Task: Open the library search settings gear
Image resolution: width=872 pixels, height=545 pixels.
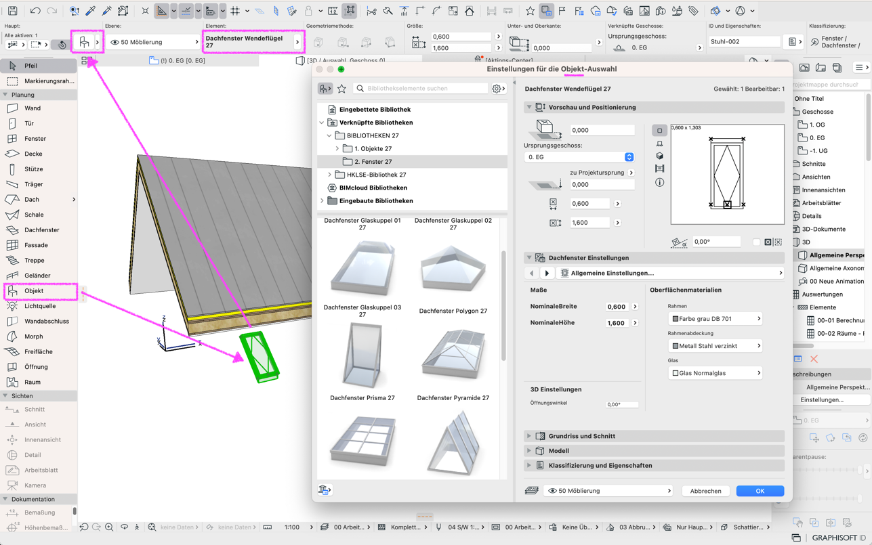Action: pos(498,89)
